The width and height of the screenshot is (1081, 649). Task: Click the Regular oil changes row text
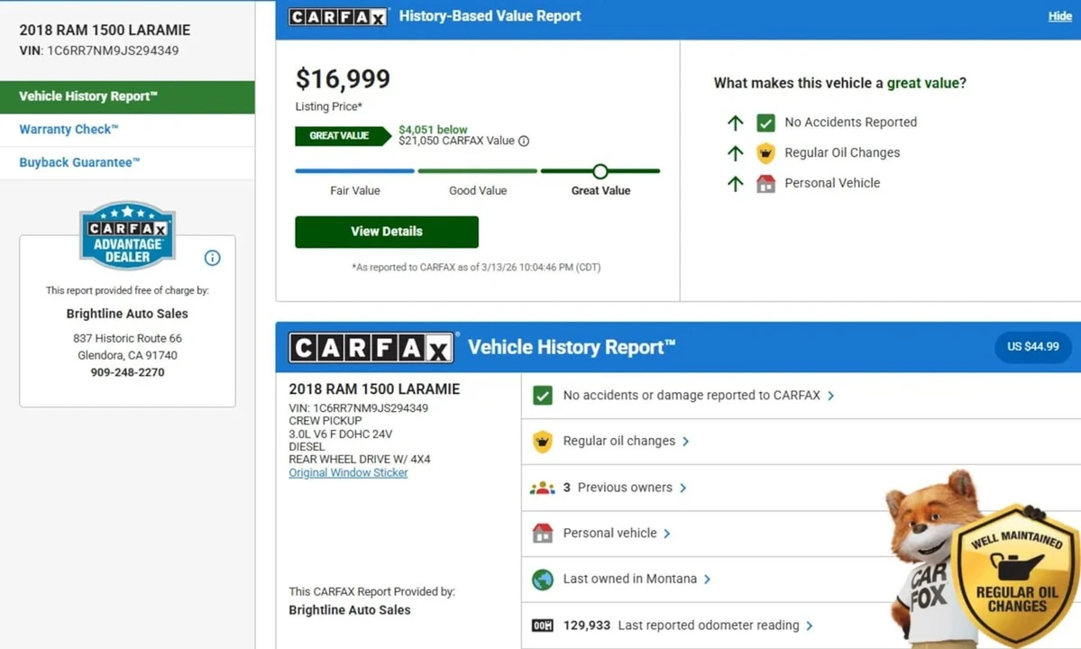[x=619, y=441]
